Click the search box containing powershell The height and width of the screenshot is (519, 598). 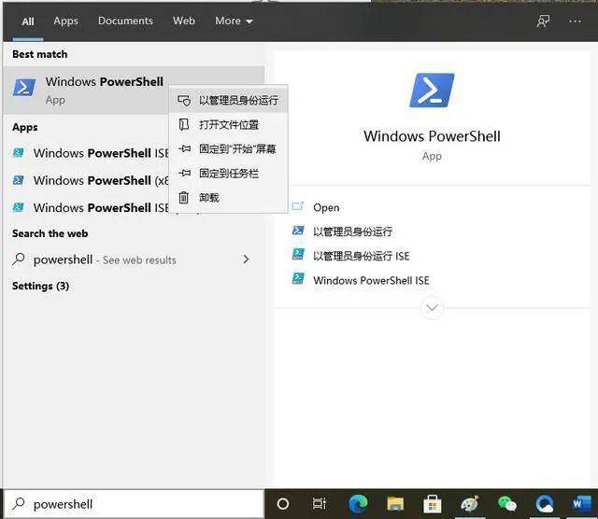point(135,504)
